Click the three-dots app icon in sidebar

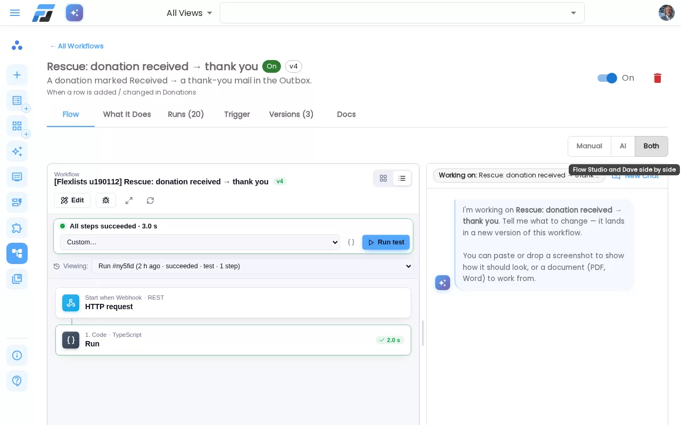[17, 46]
